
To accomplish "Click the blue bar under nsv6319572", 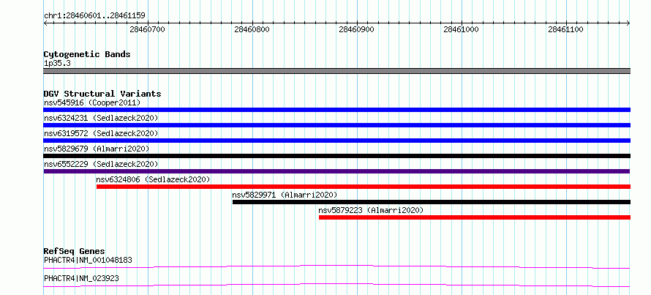I will [x=337, y=141].
